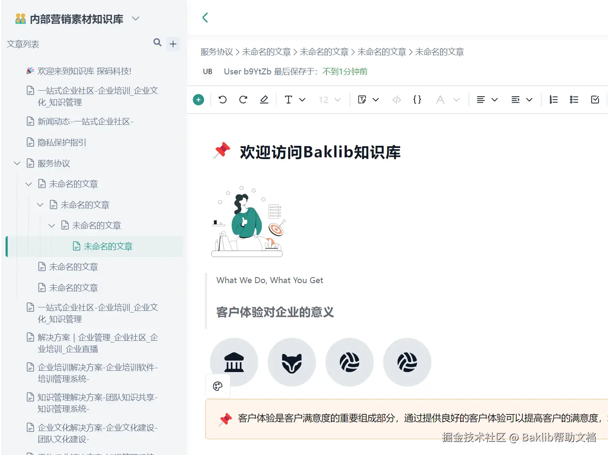Click the What We Do, What You Get text

(x=270, y=280)
